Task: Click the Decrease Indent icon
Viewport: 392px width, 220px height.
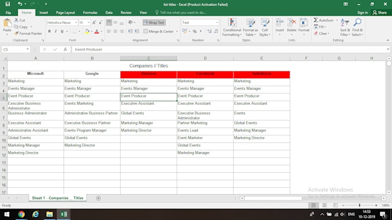Action: coord(130,31)
